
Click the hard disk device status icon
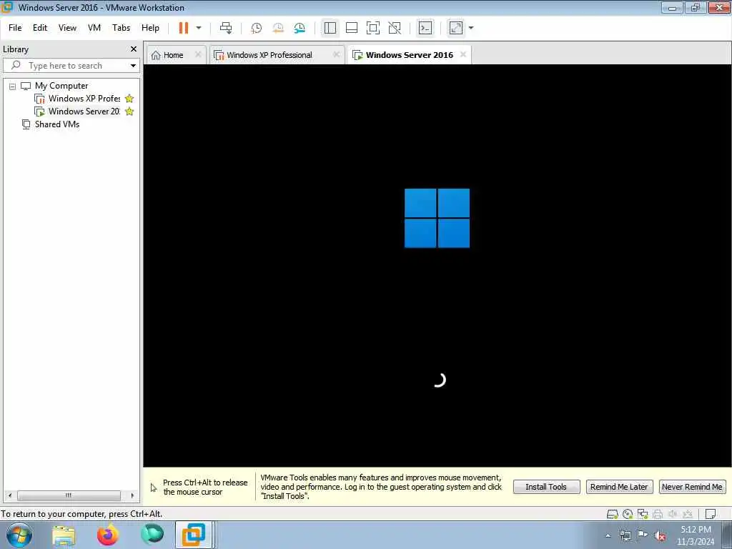coord(612,515)
